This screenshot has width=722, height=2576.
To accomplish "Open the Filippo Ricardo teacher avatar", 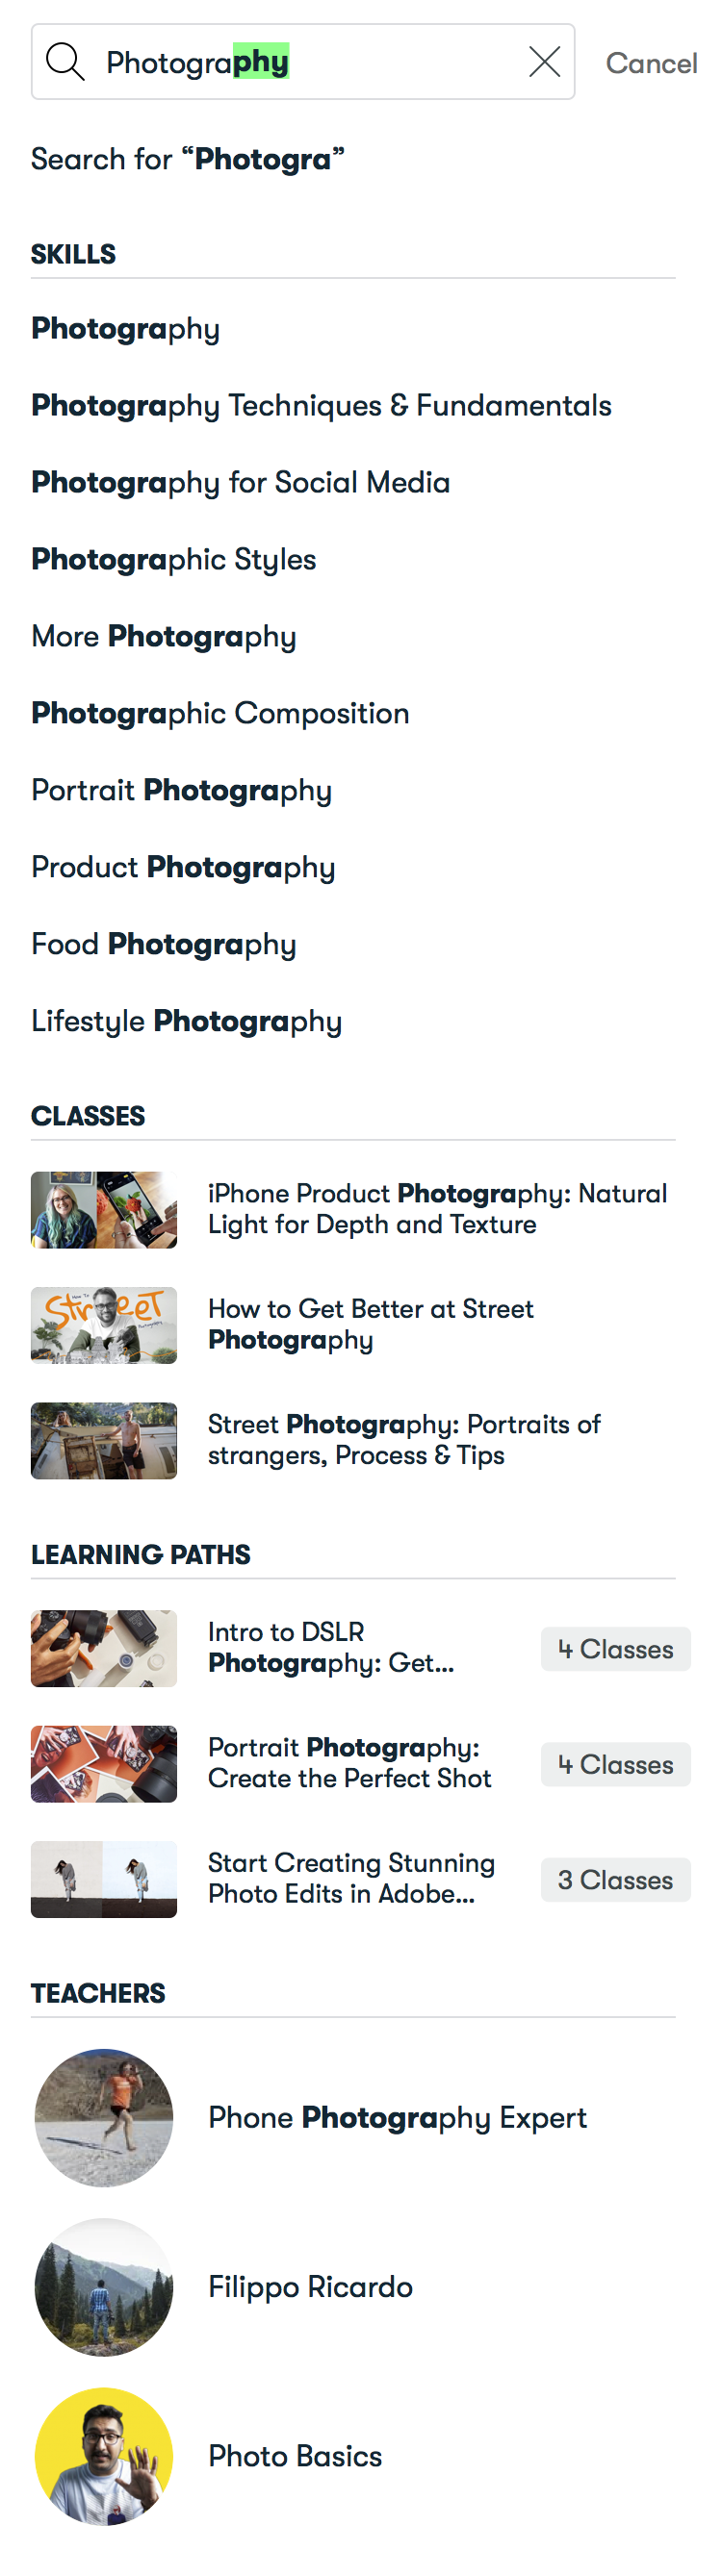I will pos(103,2288).
